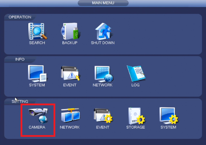The height and width of the screenshot is (145, 206).
Task: Click the OPERATION section header
Action: (20, 17)
